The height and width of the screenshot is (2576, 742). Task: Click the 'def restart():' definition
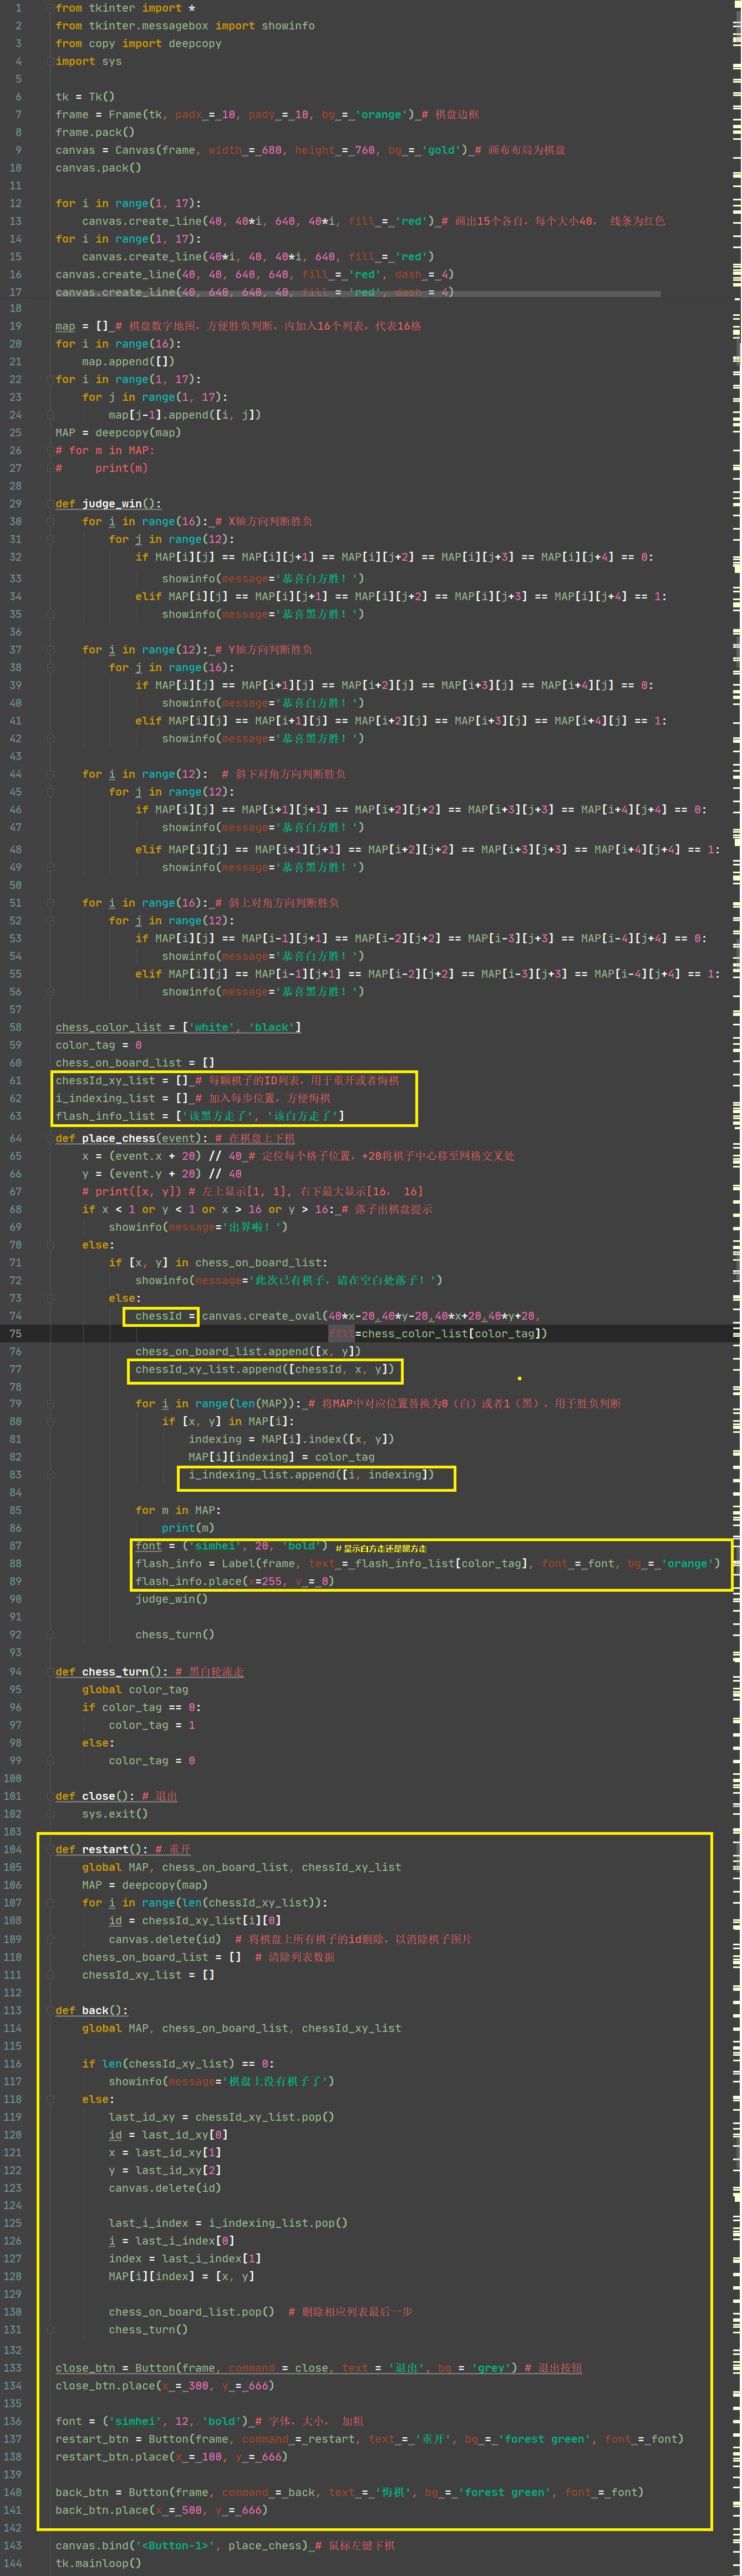(124, 1850)
